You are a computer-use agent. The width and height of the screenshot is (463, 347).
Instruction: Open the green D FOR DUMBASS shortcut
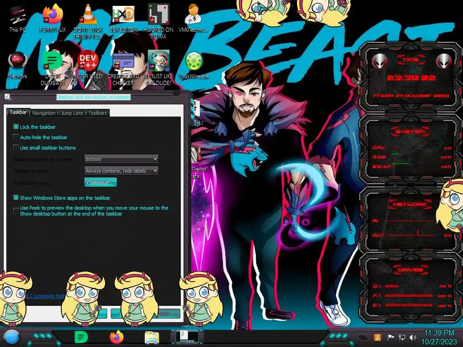pos(52,68)
